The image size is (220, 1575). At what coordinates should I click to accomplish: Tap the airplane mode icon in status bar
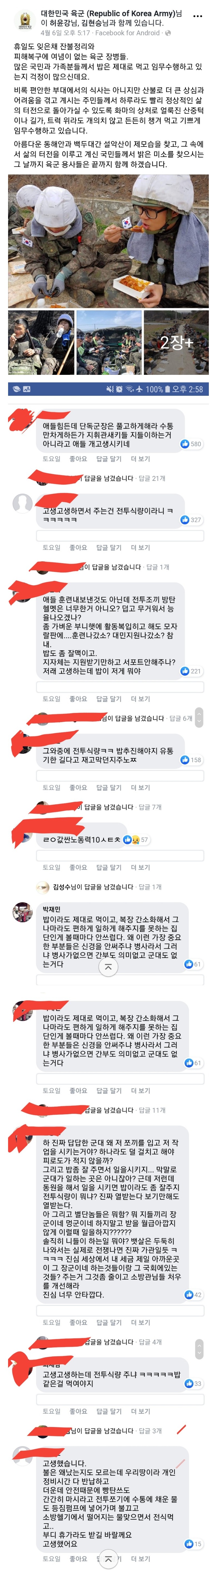[139, 389]
